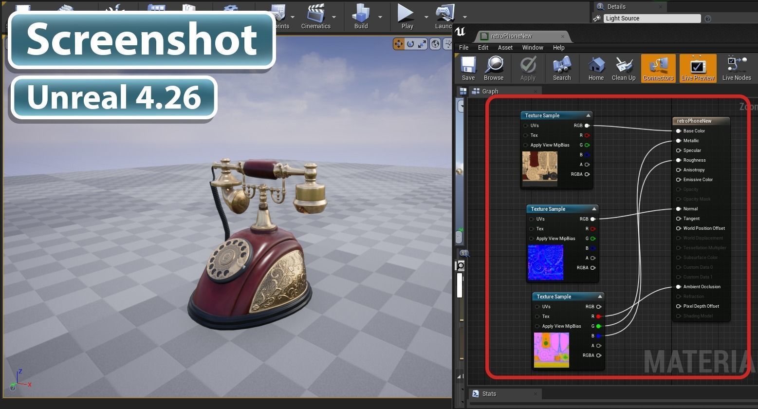The height and width of the screenshot is (409, 758).
Task: Toggle the Connectors option off
Action: coord(658,68)
